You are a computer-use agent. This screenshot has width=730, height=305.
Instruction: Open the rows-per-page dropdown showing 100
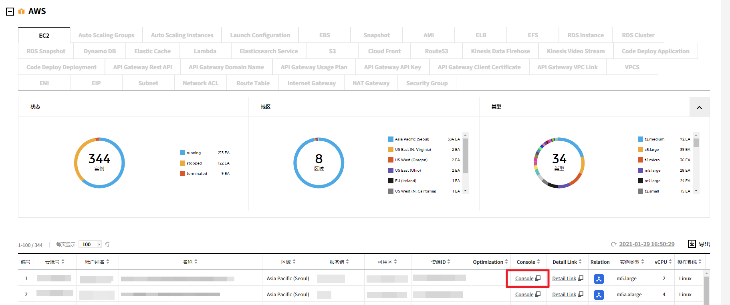(91, 245)
